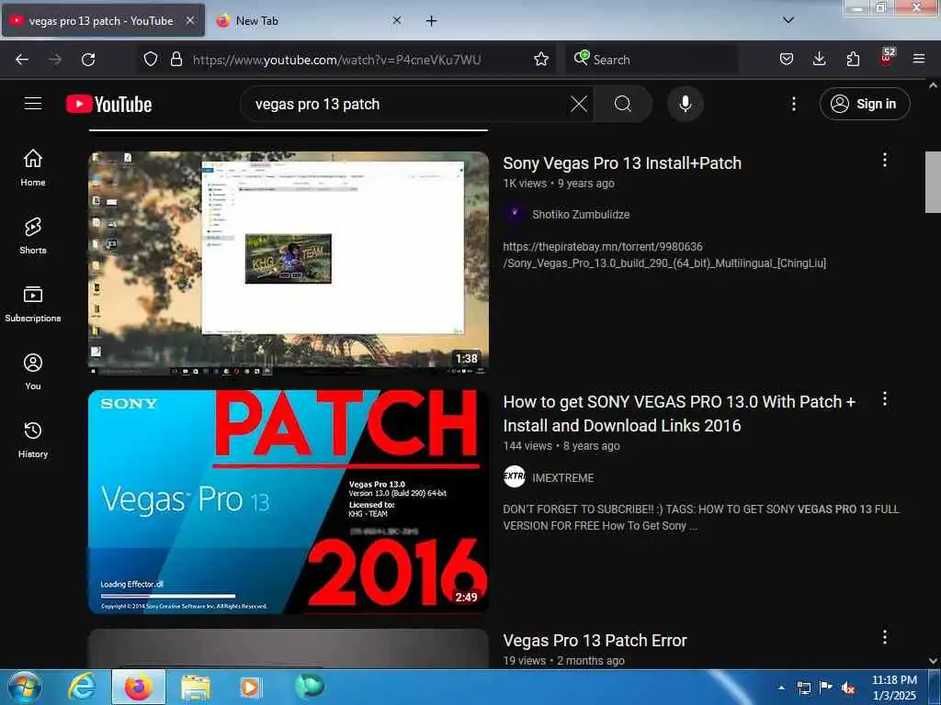Open Vegas Pro 13 Patch Error title
The height and width of the screenshot is (705, 941).
pyautogui.click(x=595, y=640)
